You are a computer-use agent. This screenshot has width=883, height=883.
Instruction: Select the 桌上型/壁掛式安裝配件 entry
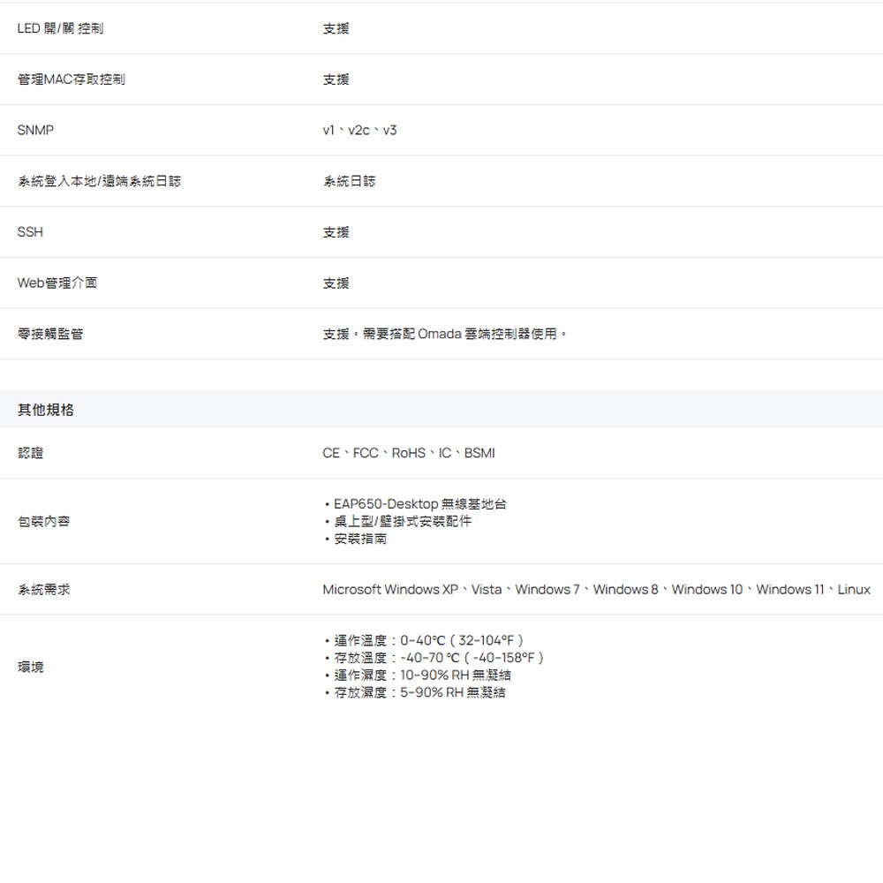click(x=398, y=521)
